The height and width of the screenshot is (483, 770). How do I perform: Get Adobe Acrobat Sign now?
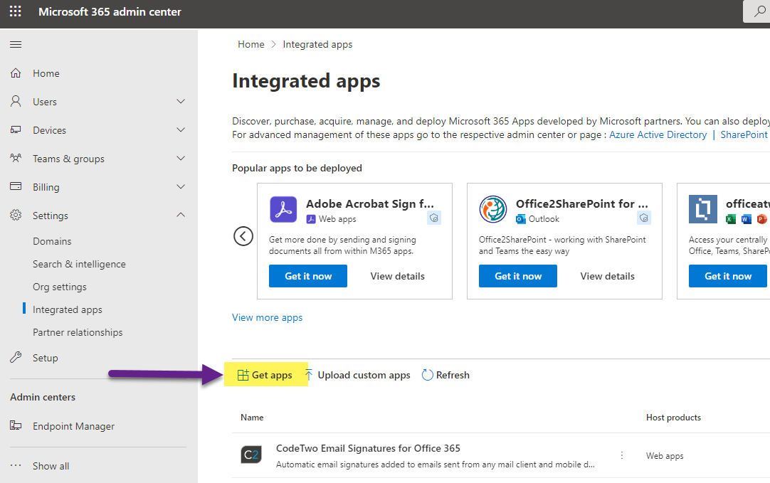[308, 276]
